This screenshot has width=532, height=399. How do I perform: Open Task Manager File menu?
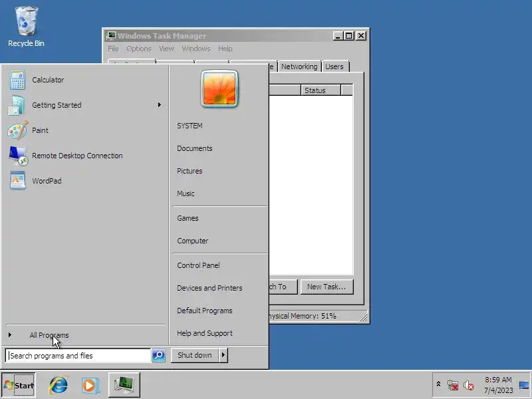click(x=113, y=49)
